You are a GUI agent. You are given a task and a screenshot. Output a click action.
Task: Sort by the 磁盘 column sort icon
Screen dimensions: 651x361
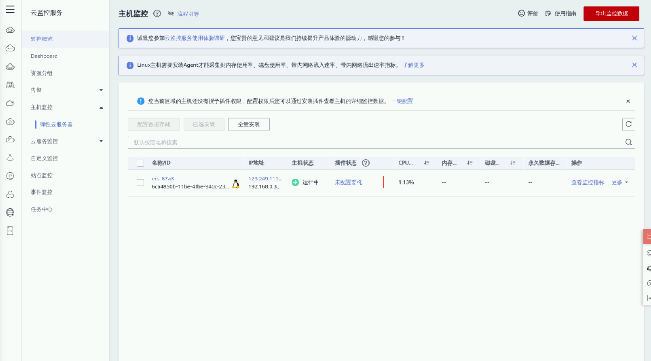pyautogui.click(x=513, y=163)
